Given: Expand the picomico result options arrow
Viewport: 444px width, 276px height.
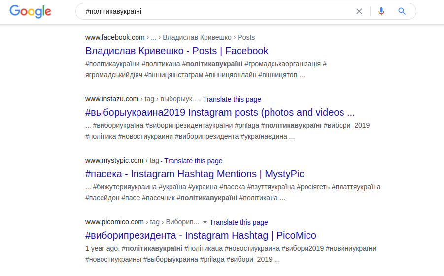Looking at the screenshot, I should tap(205, 222).
